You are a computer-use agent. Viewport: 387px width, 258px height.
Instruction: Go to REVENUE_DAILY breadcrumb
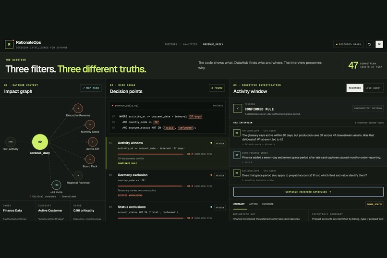point(213,44)
